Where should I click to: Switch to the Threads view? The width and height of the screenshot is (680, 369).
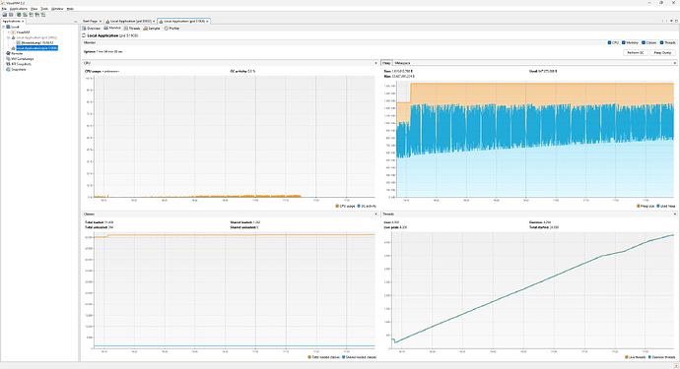[x=132, y=29]
